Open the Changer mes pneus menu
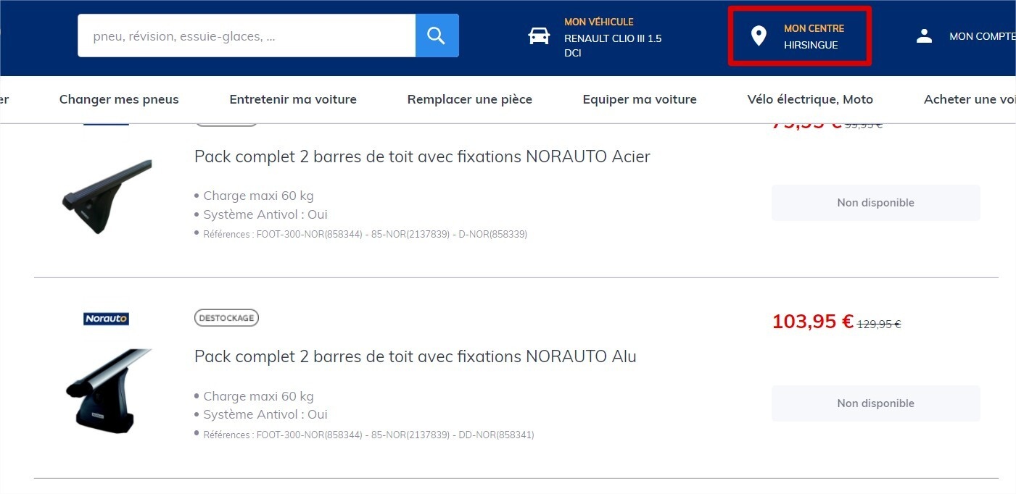1016x494 pixels. tap(119, 99)
